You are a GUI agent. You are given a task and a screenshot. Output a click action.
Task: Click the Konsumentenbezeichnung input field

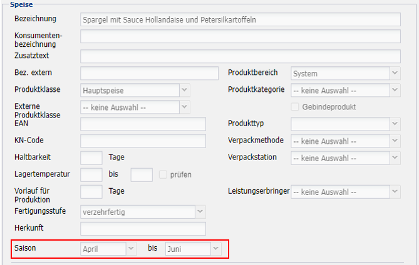click(240, 36)
